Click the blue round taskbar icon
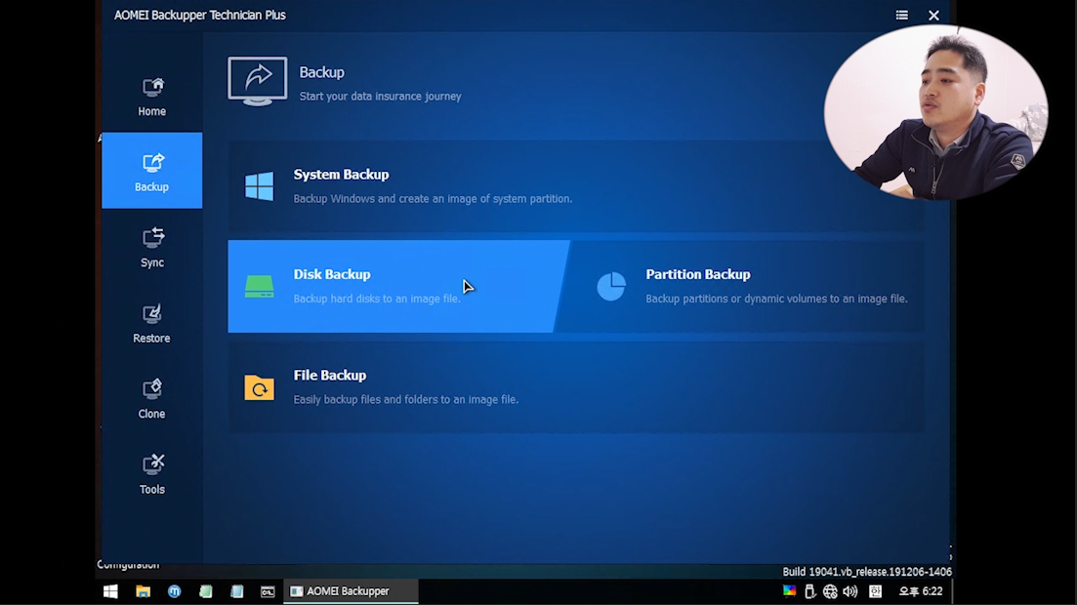 pos(175,591)
